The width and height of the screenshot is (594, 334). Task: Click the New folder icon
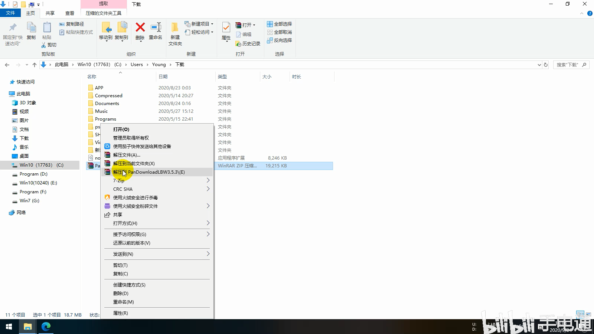(175, 27)
